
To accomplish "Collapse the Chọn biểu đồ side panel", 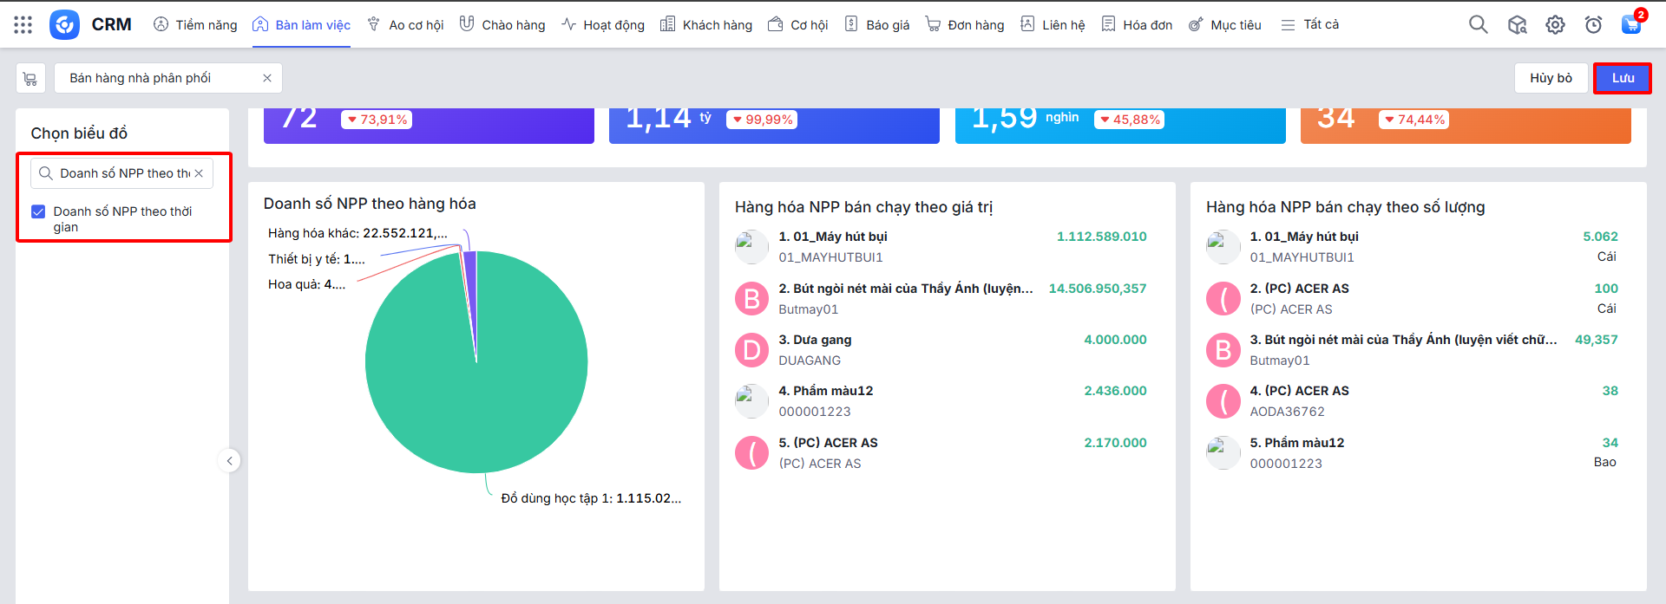I will click(x=229, y=461).
